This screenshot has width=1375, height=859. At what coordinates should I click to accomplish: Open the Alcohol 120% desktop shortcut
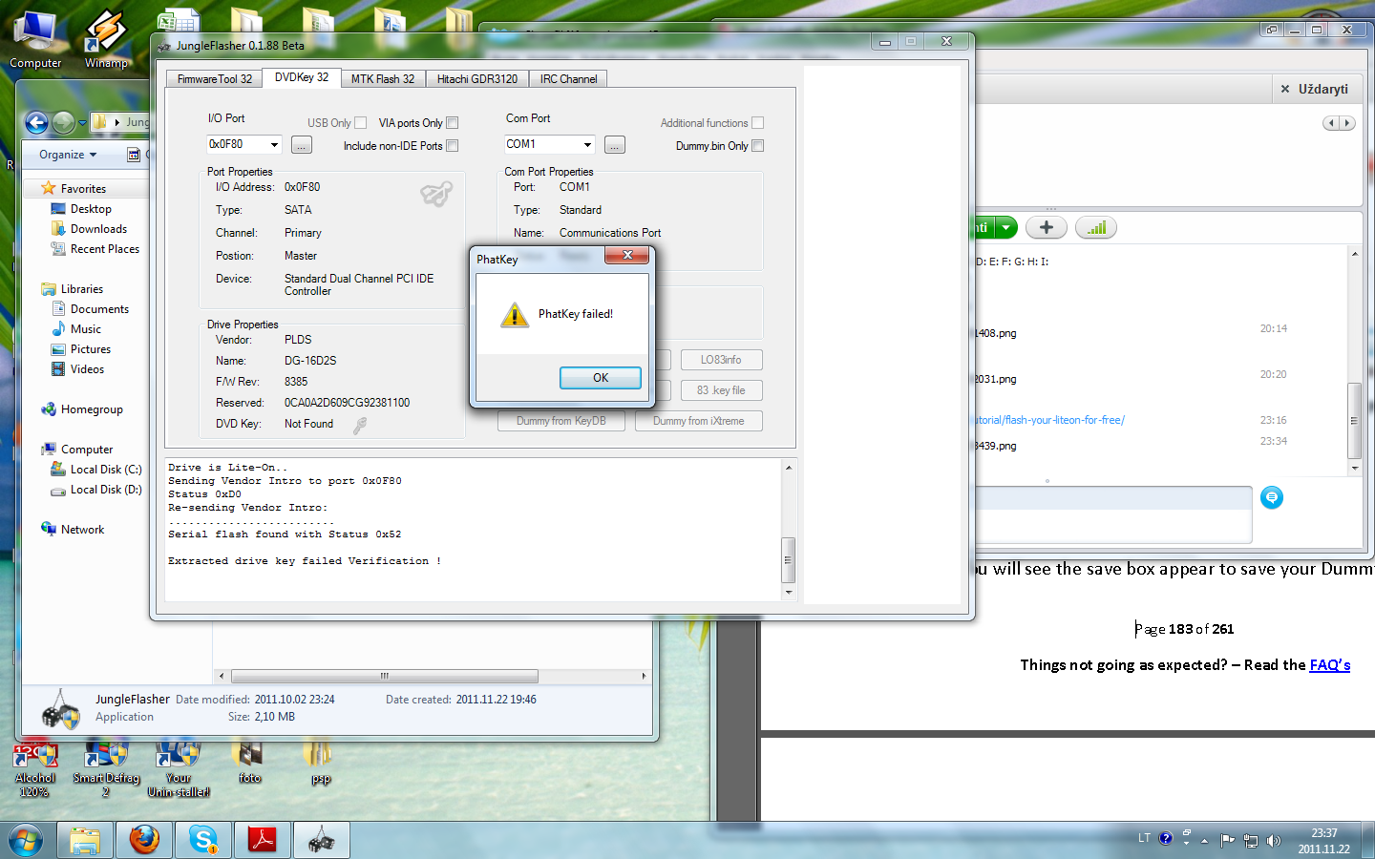coord(34,769)
